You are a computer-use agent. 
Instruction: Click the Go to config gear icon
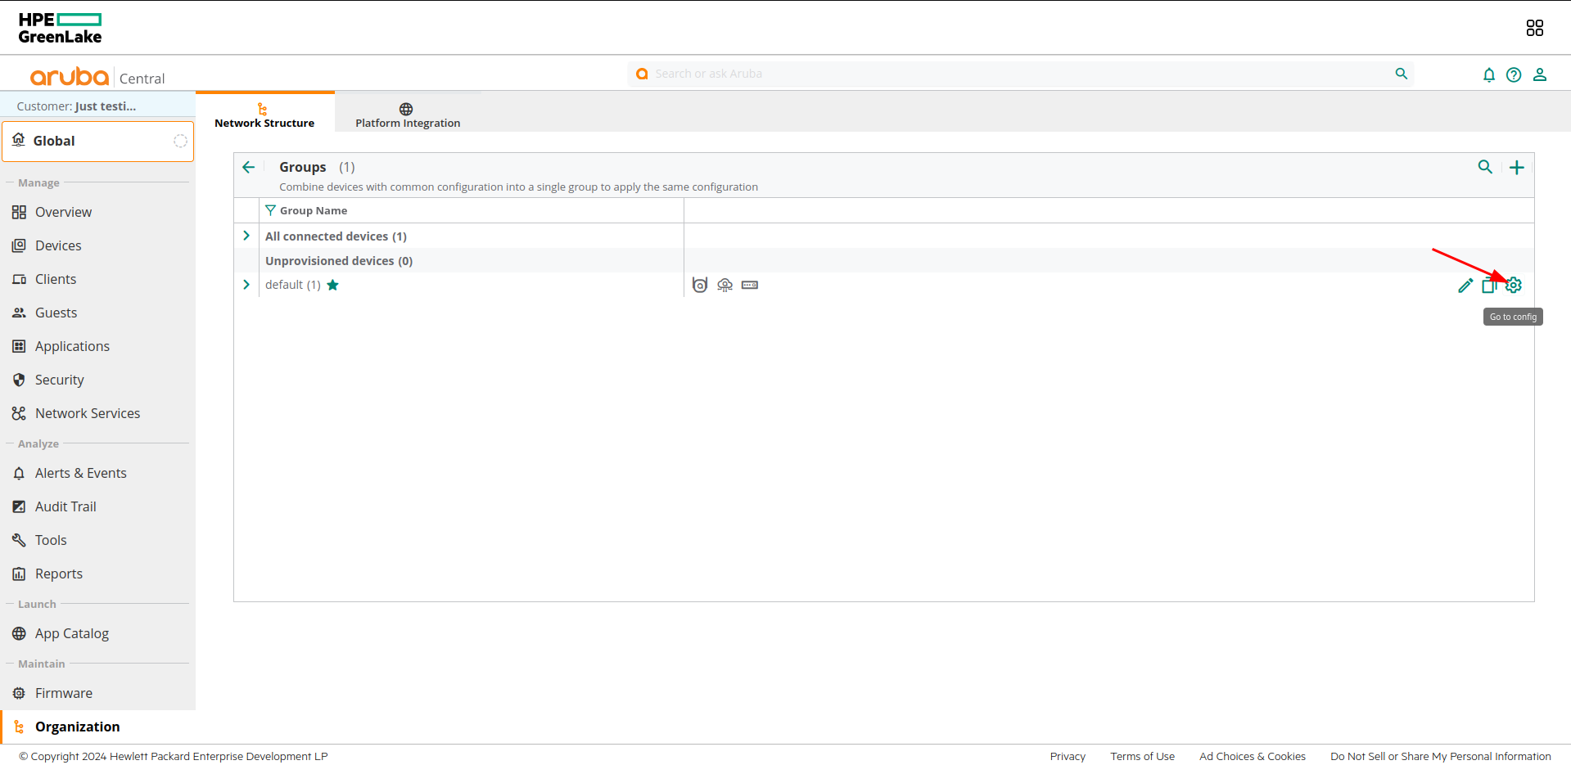(x=1514, y=286)
